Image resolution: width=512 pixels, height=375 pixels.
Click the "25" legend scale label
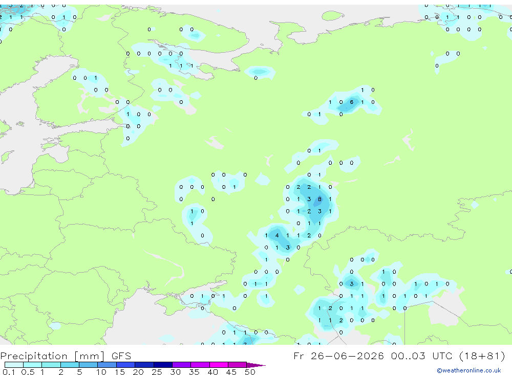(157, 372)
